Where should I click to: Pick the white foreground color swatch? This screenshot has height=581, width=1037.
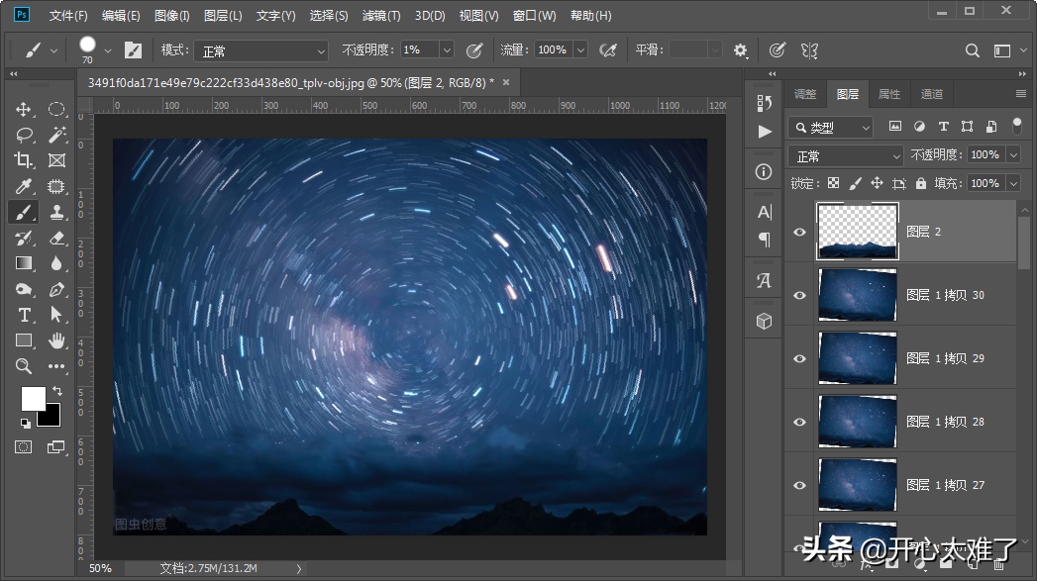pyautogui.click(x=32, y=397)
